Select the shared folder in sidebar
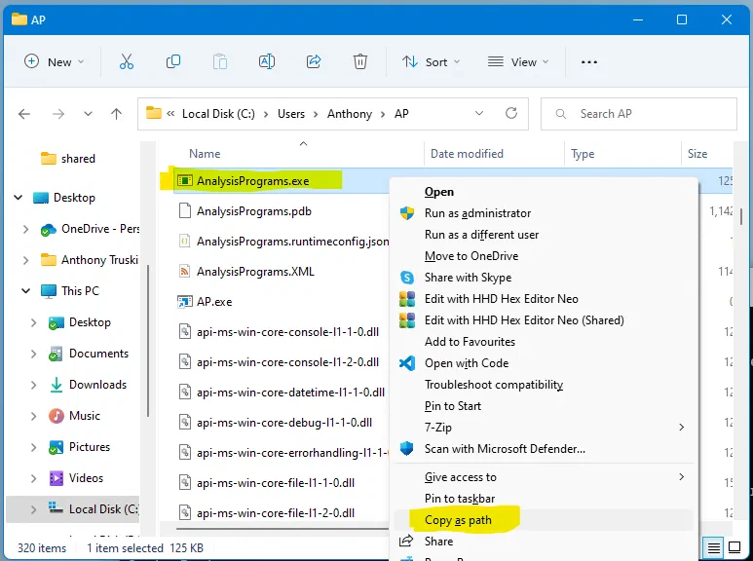The width and height of the screenshot is (753, 561). (68, 159)
